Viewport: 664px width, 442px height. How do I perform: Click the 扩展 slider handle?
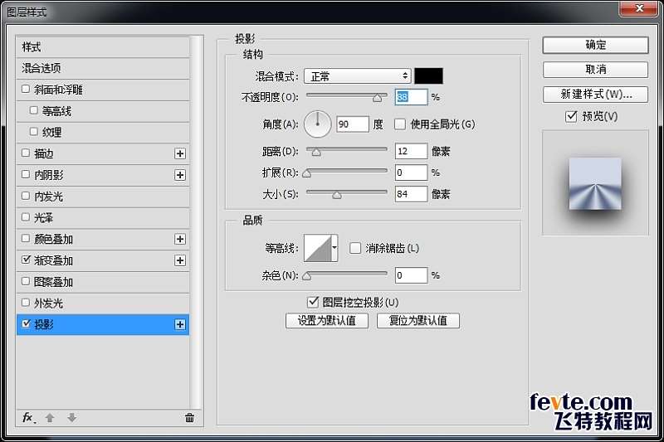(x=307, y=173)
